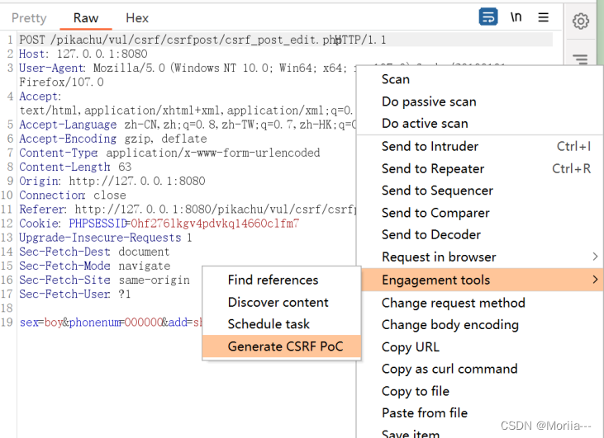Click the sex=boy body parameter
Screen dimensions: 604x438
pos(40,323)
